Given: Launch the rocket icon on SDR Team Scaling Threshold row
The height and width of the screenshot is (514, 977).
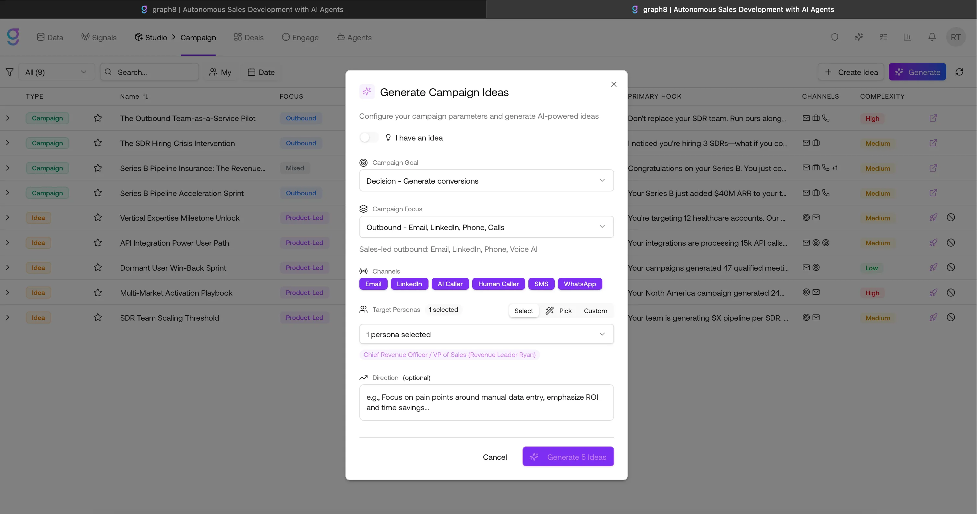Looking at the screenshot, I should (x=934, y=317).
